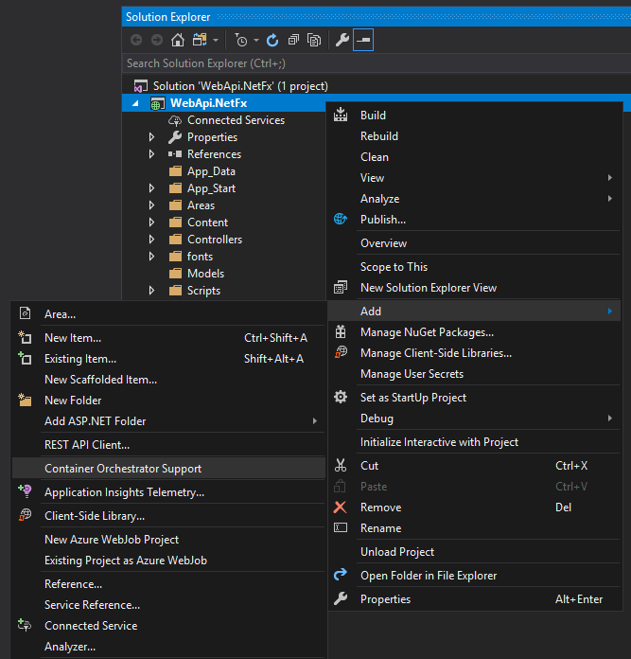The image size is (631, 659).
Task: Select the Solution 'WebApi.NetFx' node
Action: click(240, 86)
